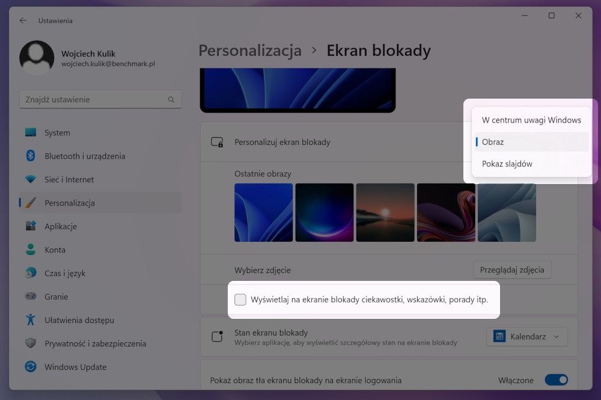Click the Stan ekranu blokady title
The image size is (601, 400).
pos(271,333)
